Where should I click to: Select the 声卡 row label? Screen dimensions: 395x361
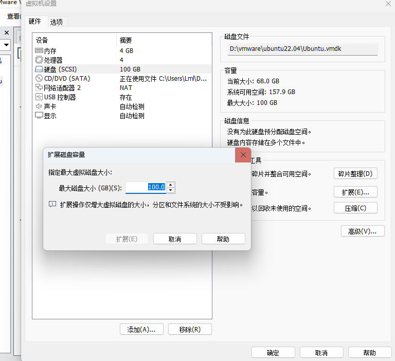[50, 106]
